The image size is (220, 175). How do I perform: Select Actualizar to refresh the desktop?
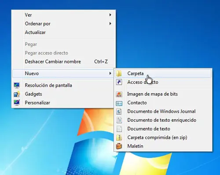(x=63, y=32)
